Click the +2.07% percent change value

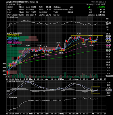101,7
